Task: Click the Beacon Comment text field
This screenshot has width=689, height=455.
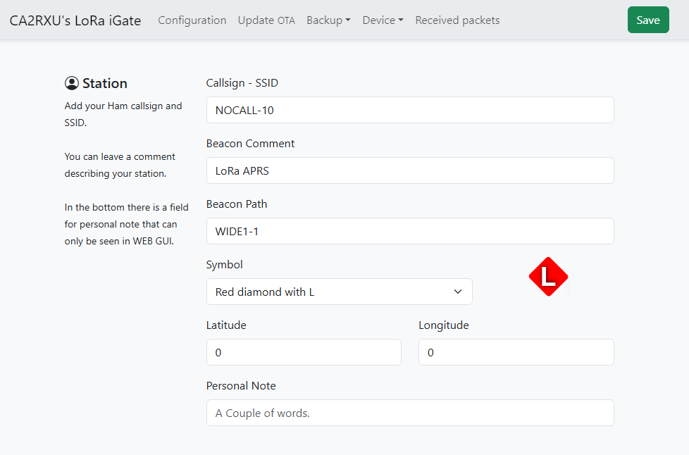Action: [x=410, y=170]
